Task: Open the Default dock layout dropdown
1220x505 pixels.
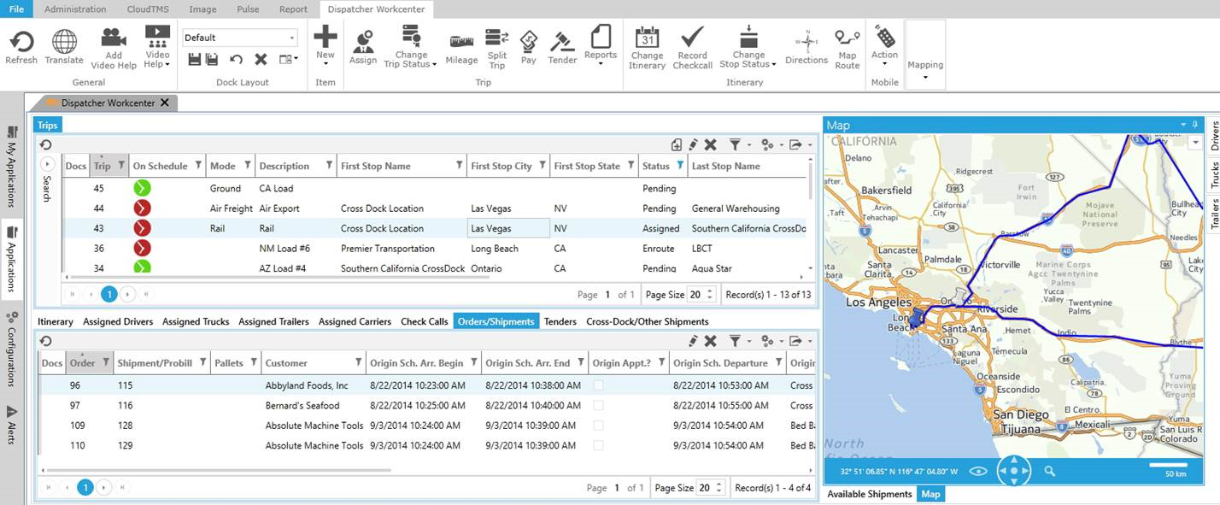Action: click(x=291, y=38)
